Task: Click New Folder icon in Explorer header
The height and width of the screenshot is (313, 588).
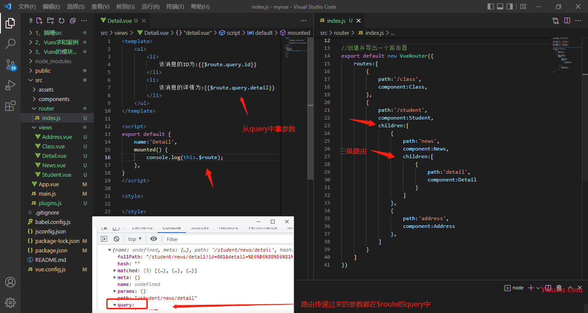Action: [50, 21]
